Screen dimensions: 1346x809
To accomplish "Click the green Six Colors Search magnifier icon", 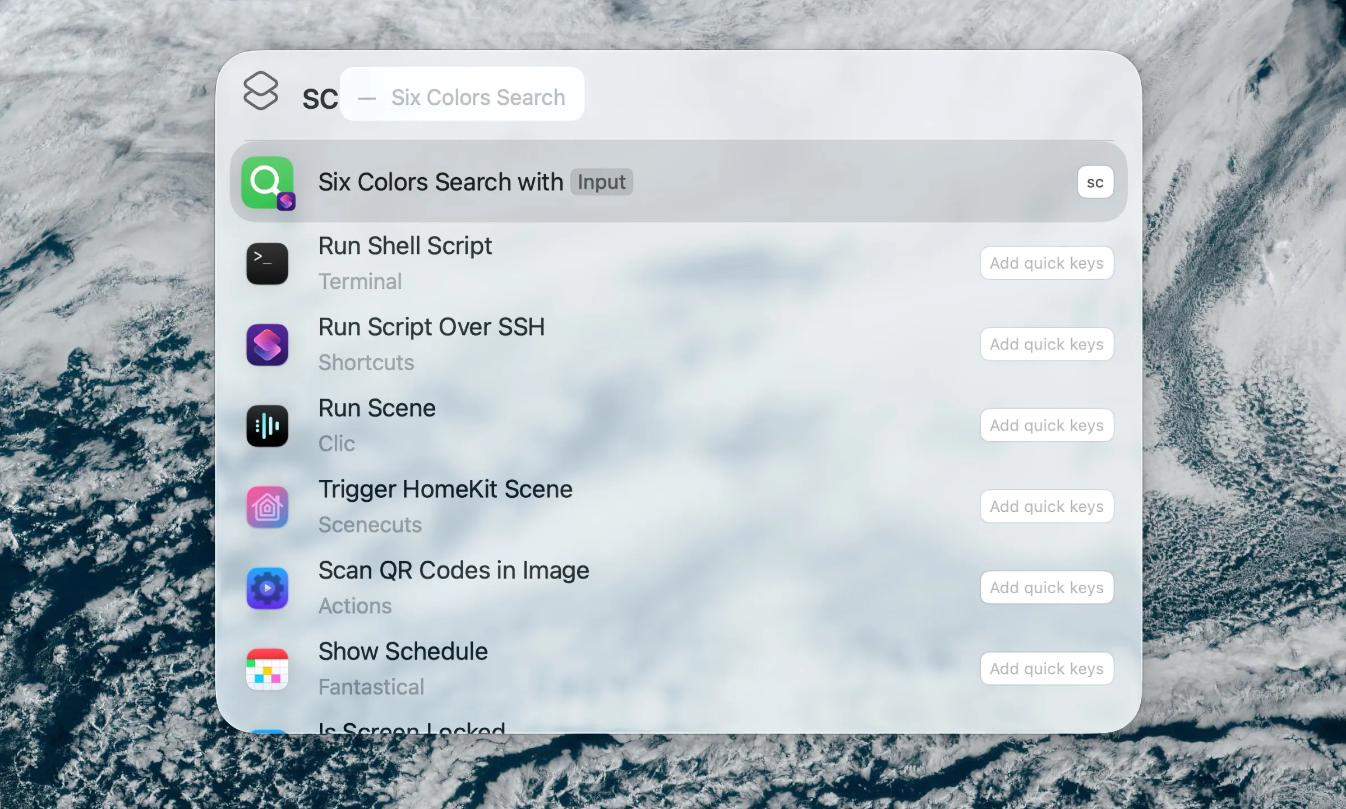I will pyautogui.click(x=268, y=182).
